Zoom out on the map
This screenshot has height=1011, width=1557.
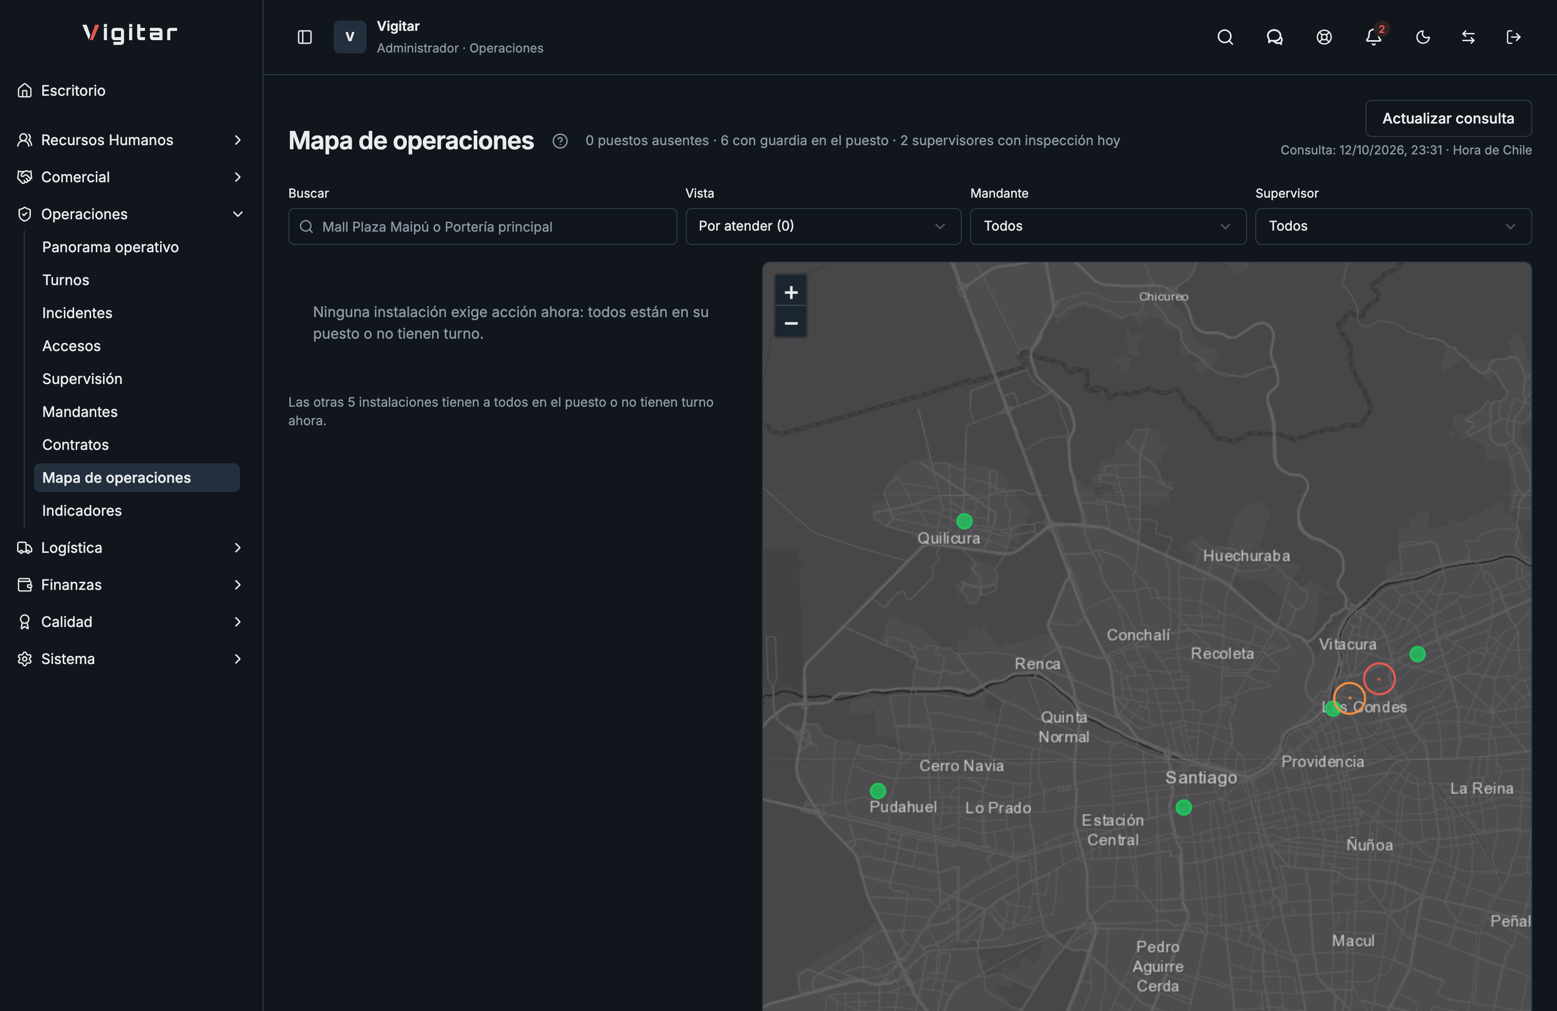791,323
